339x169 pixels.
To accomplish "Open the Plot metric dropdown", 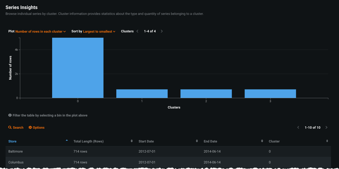I will (40, 31).
